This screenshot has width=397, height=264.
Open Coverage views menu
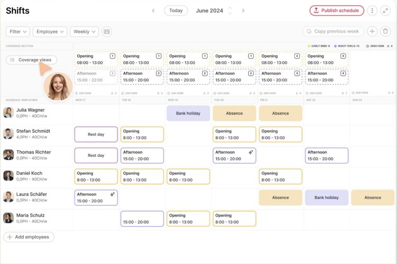[x=31, y=60]
